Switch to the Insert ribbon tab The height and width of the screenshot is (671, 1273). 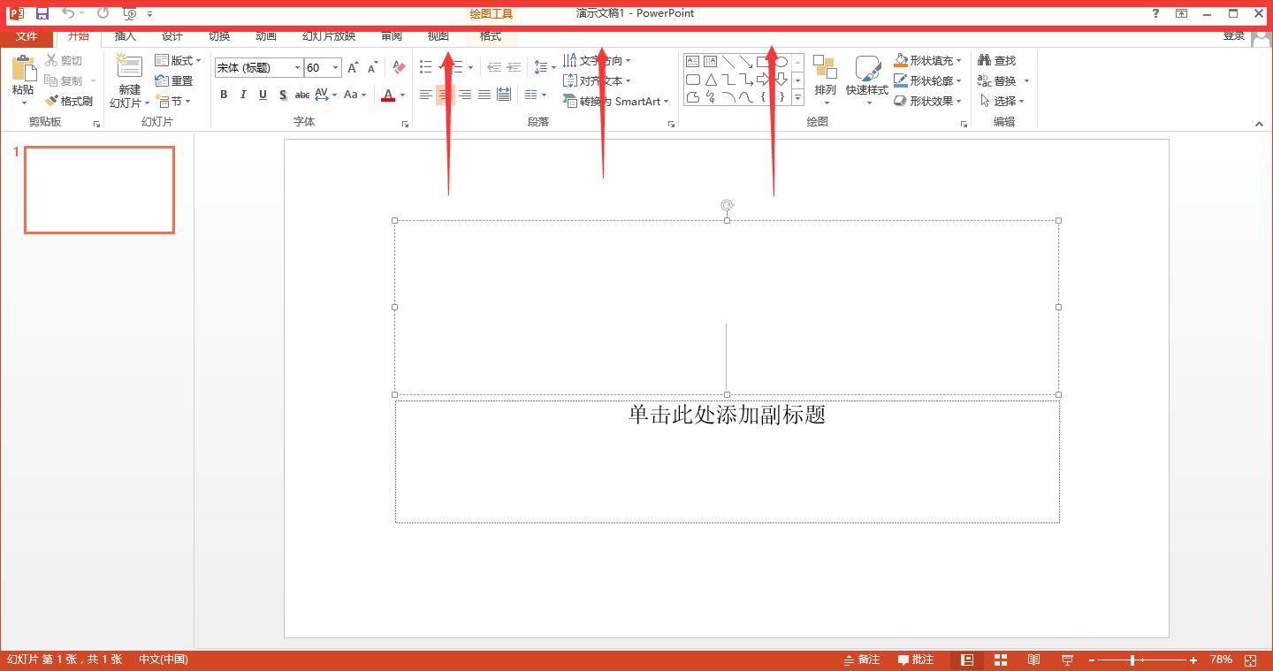[126, 36]
